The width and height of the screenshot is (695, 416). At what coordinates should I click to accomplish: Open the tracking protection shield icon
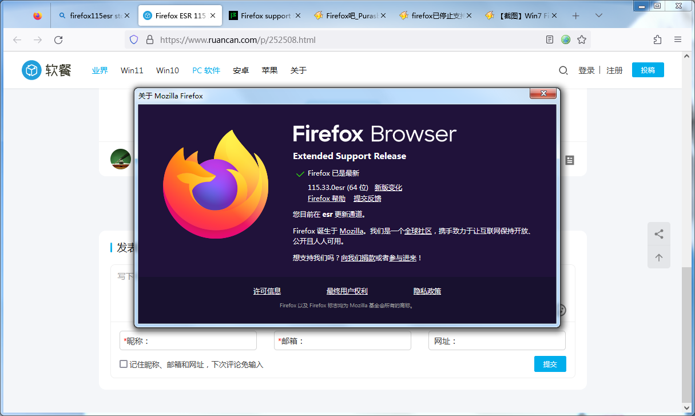134,39
